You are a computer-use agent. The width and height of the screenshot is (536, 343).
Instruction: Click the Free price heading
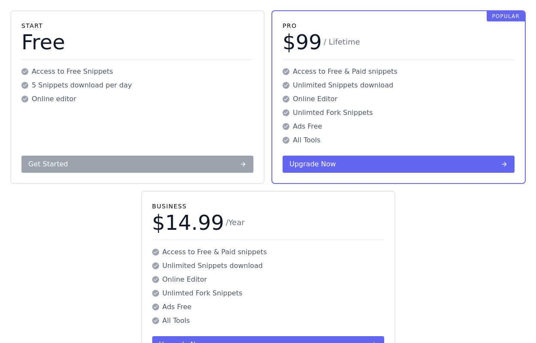click(43, 42)
